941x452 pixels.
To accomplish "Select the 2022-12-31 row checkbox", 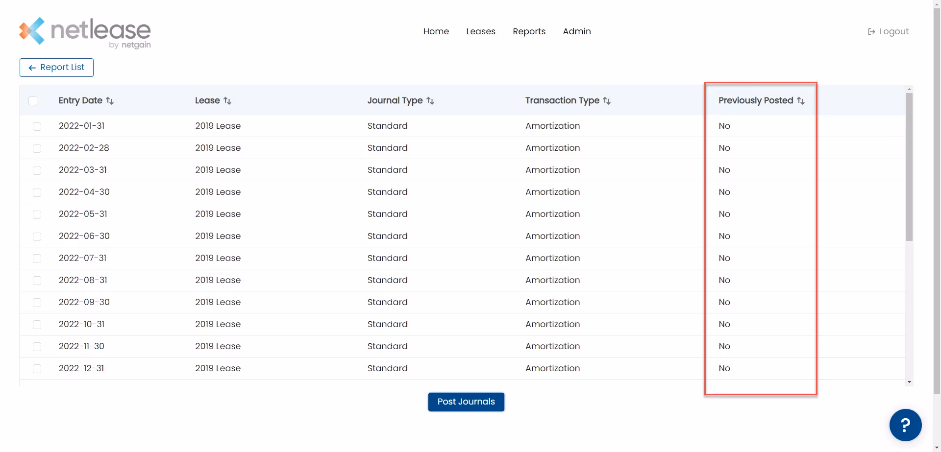I will coord(37,369).
